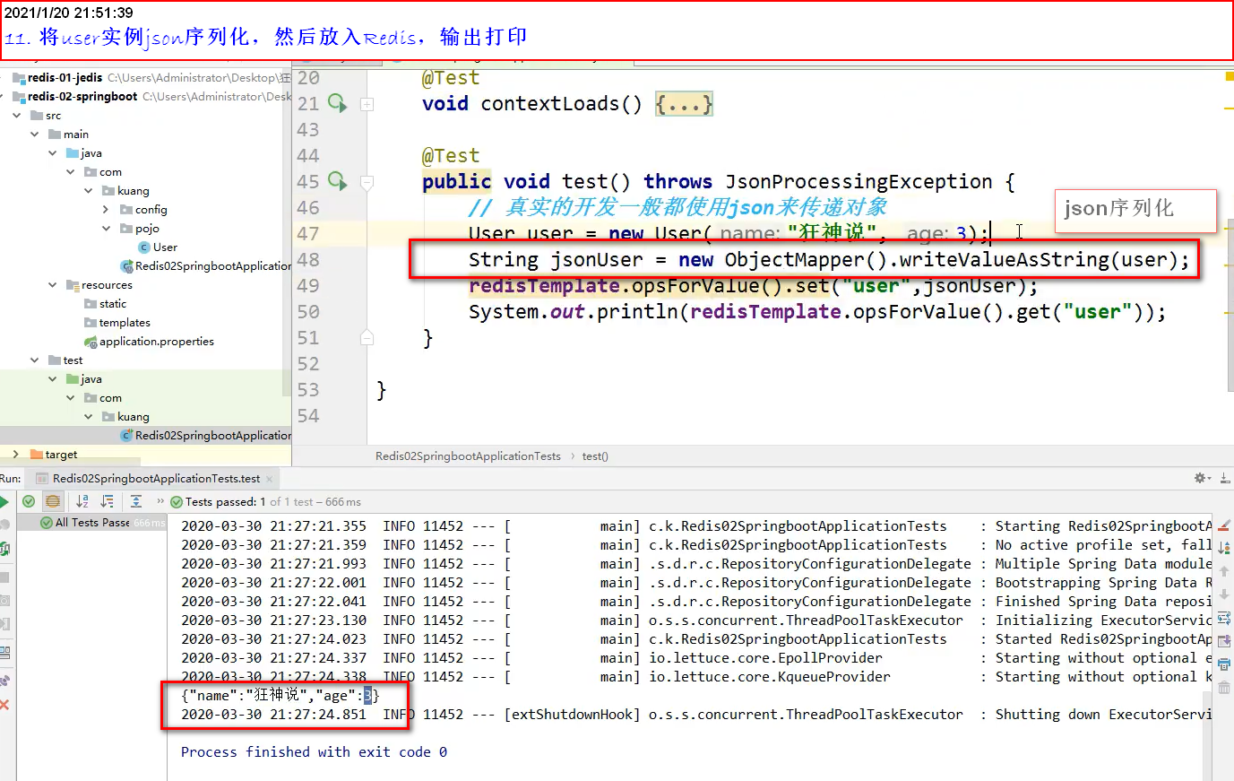This screenshot has width=1234, height=781.
Task: Click the yellow inspection indicator atop editor
Action: pyautogui.click(x=1230, y=77)
